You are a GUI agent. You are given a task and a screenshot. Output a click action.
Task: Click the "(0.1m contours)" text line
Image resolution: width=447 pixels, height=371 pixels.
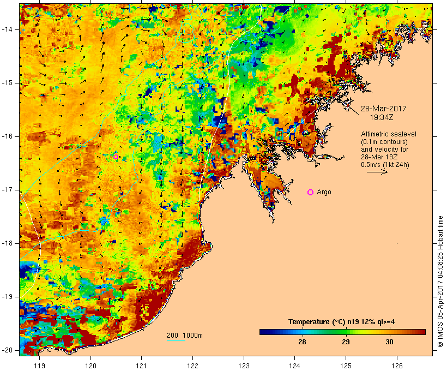click(384, 142)
